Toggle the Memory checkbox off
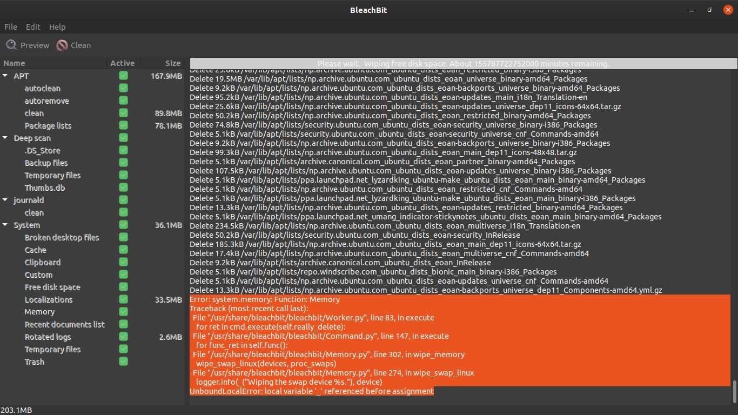The width and height of the screenshot is (738, 415). (123, 312)
